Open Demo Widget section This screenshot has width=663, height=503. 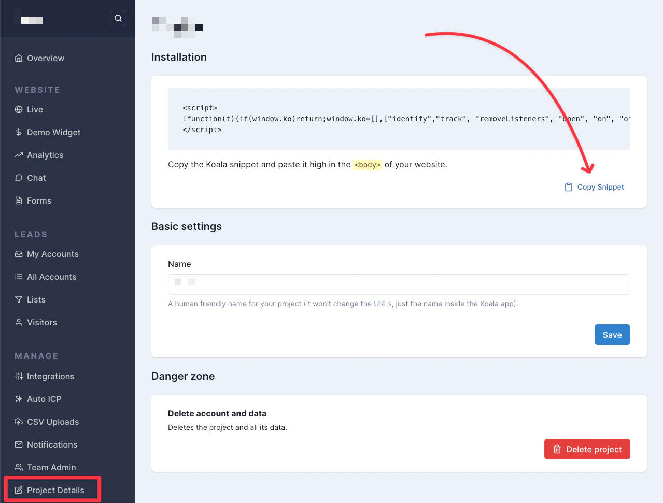click(x=53, y=132)
